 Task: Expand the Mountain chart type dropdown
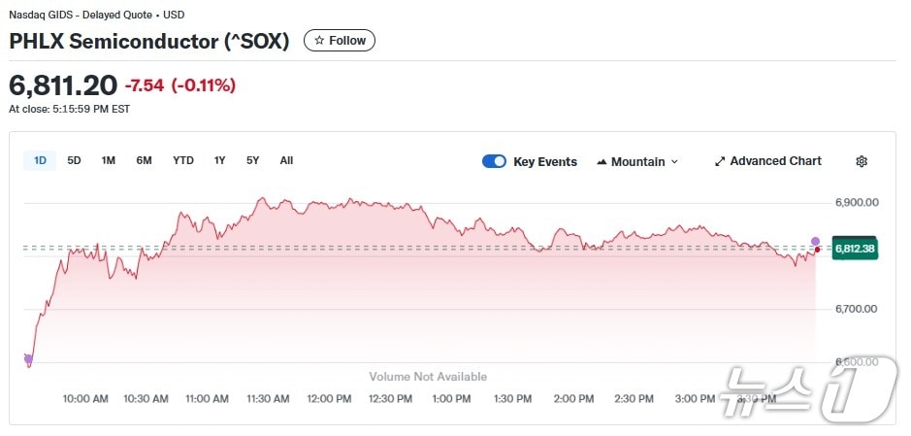(x=674, y=162)
